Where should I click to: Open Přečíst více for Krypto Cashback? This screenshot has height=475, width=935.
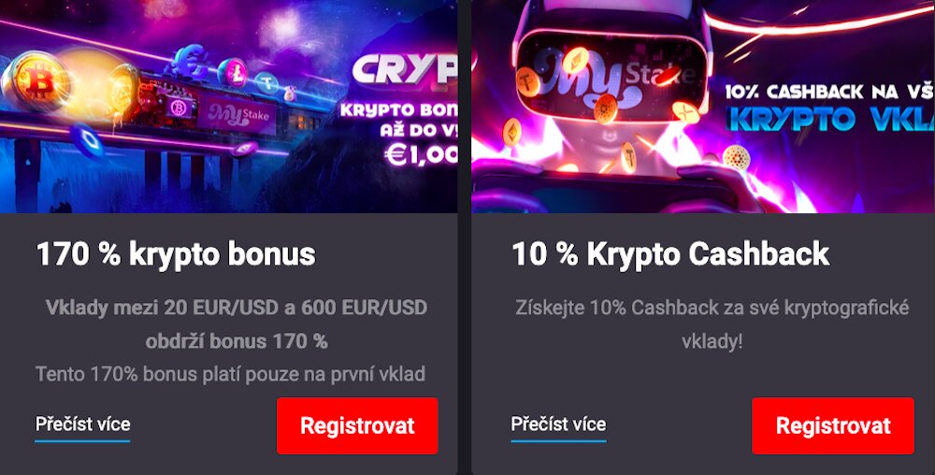click(558, 425)
